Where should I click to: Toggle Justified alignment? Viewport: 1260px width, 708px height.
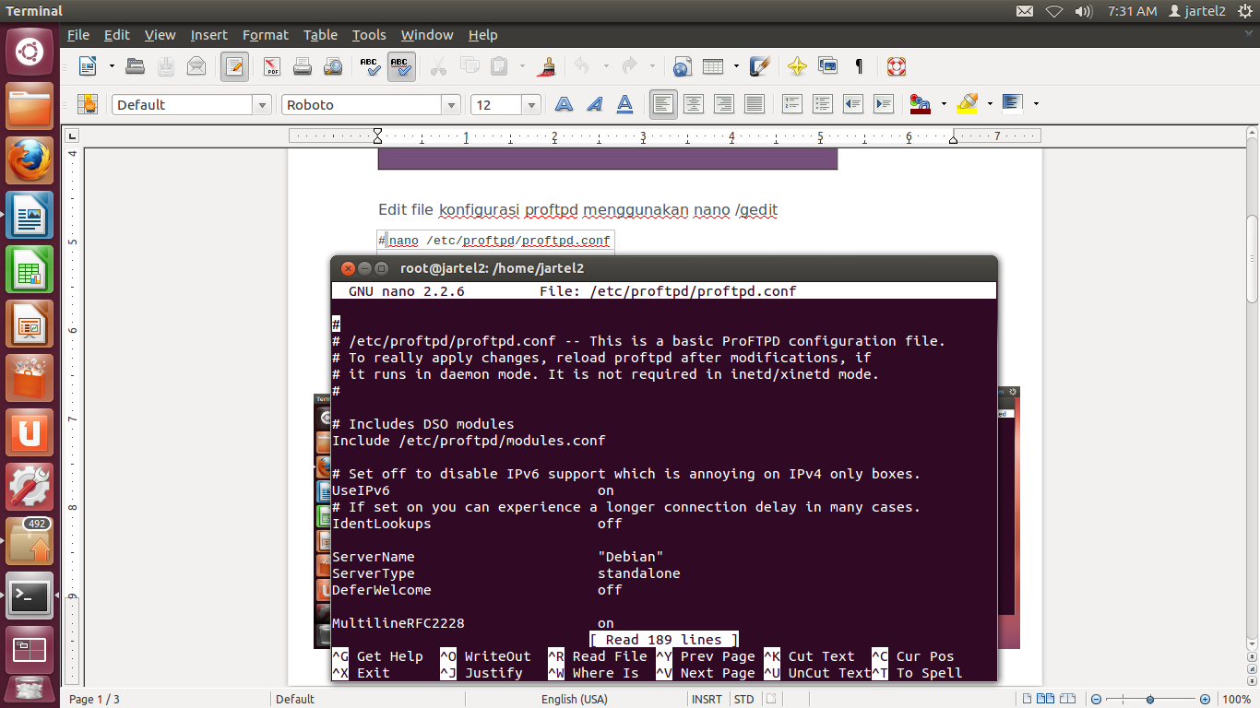coord(755,104)
